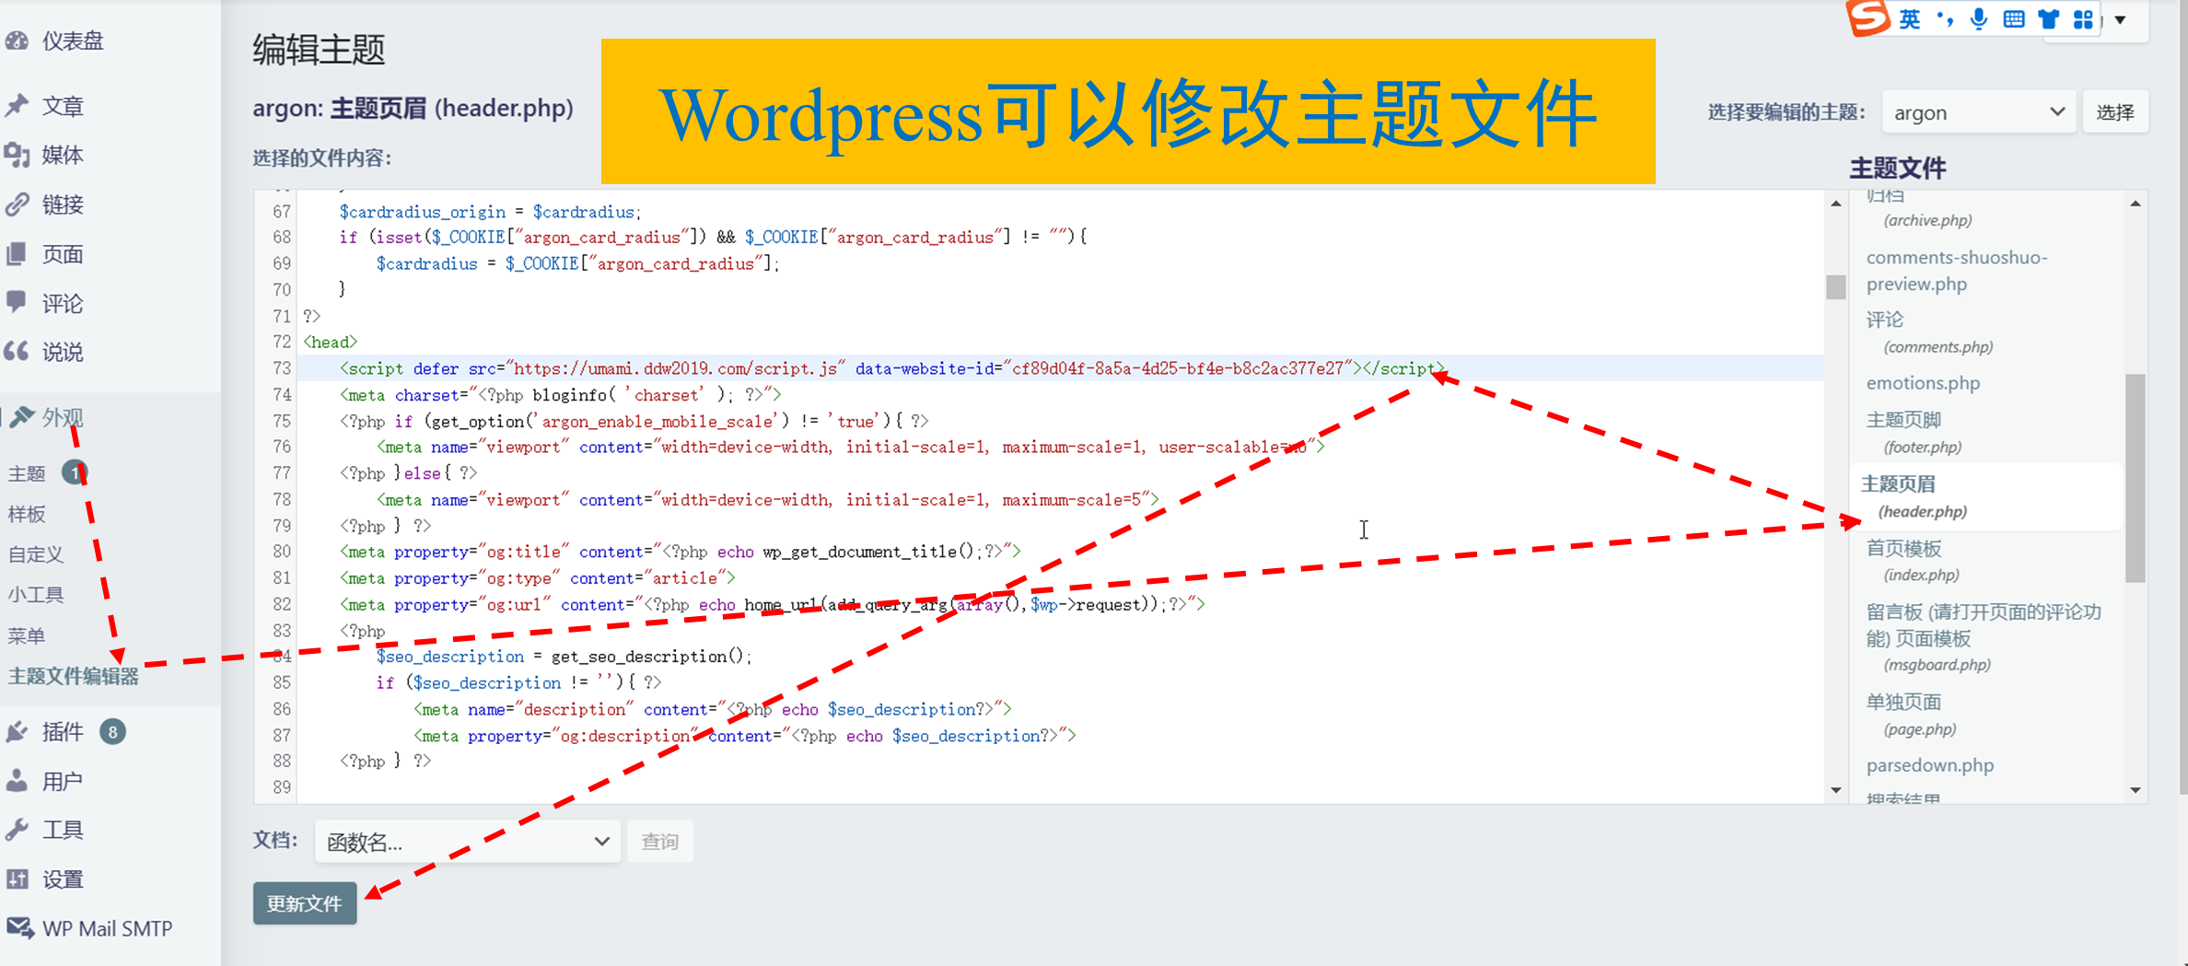Open the 仪表盘 menu item

point(73,41)
